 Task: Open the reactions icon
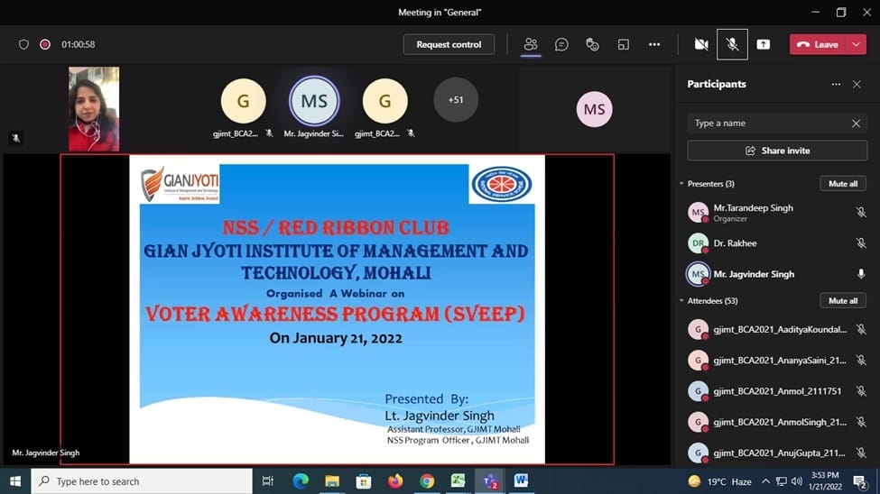[x=592, y=44]
